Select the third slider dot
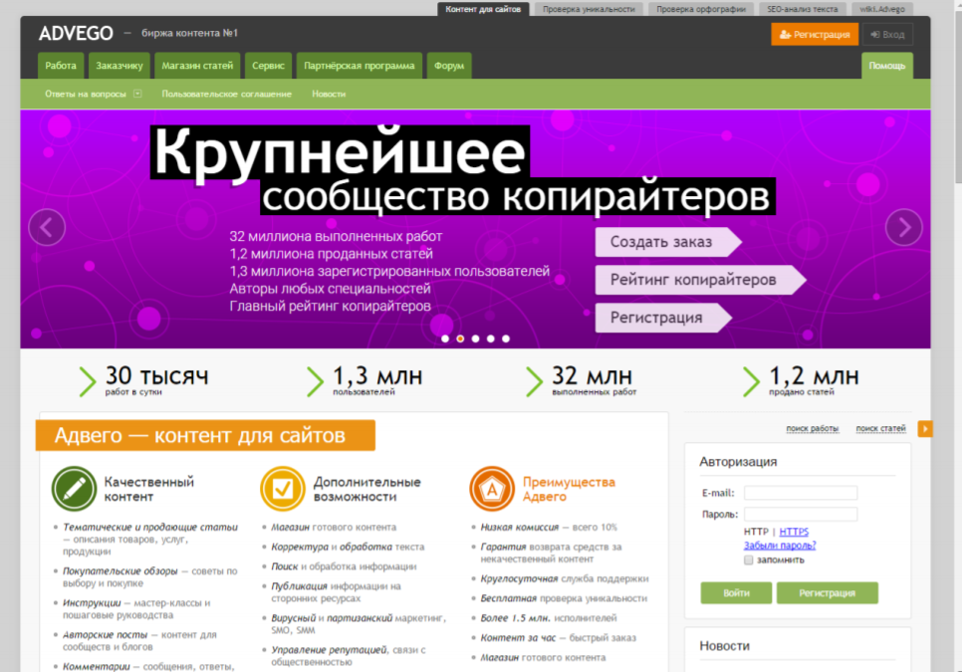Image resolution: width=962 pixels, height=672 pixels. (x=475, y=338)
